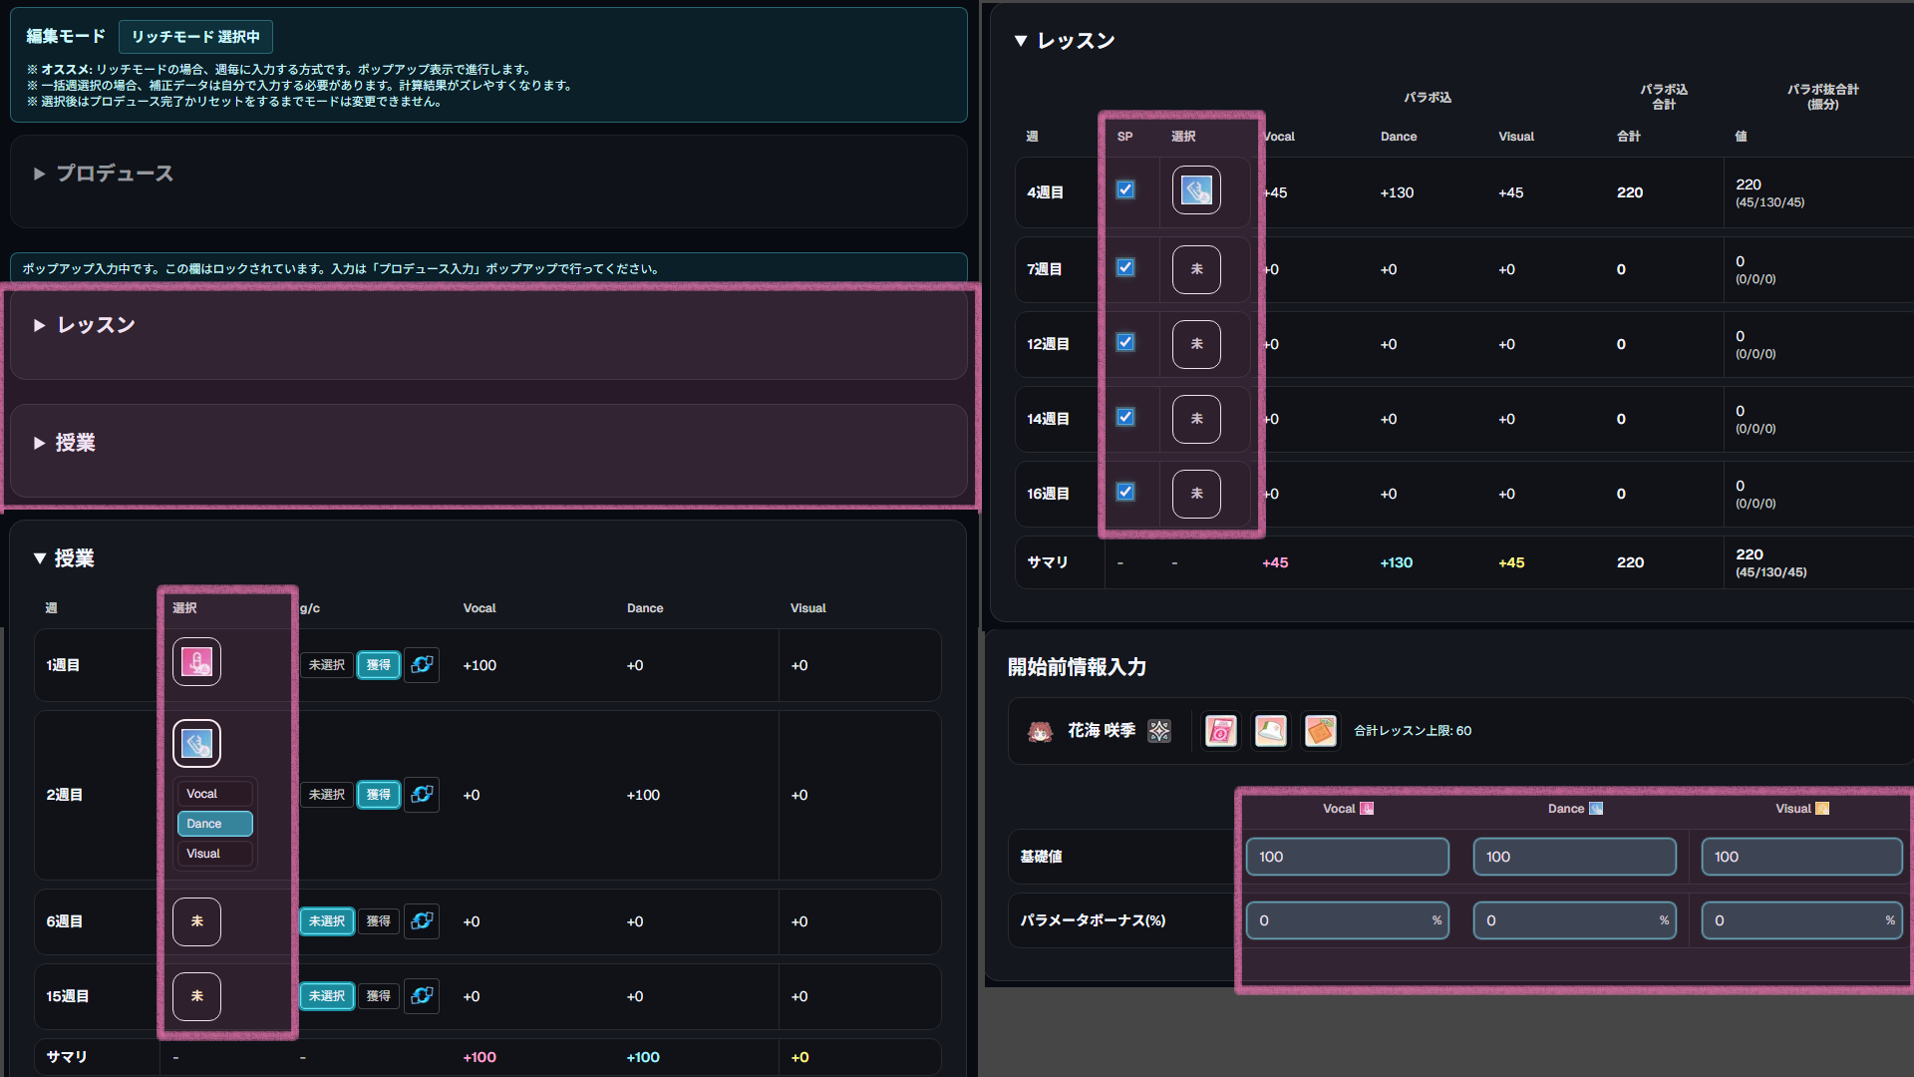Toggle the SP checkbox for 16週目
The width and height of the screenshot is (1914, 1077).
point(1125,492)
